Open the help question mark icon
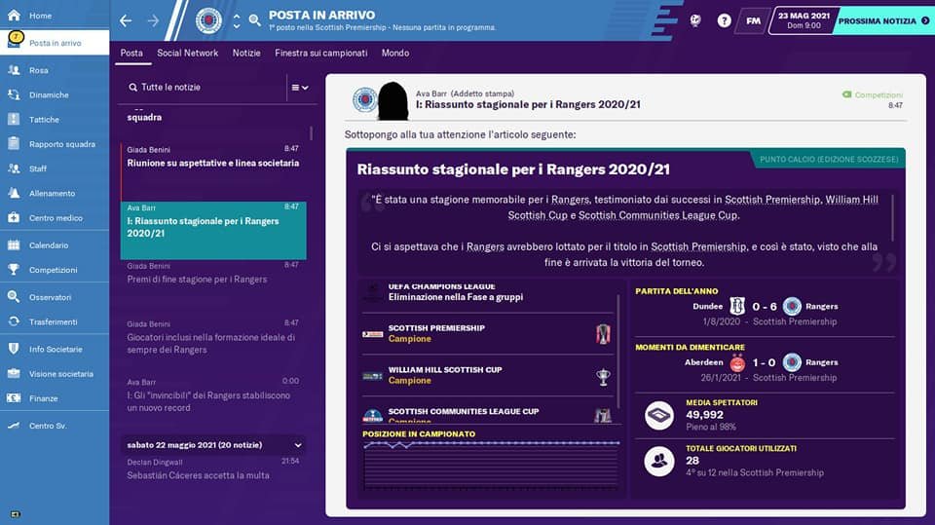 coord(724,20)
